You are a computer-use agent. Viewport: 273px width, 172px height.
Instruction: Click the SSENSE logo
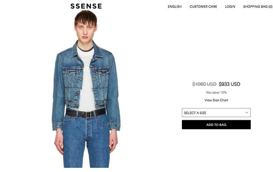(x=86, y=6)
